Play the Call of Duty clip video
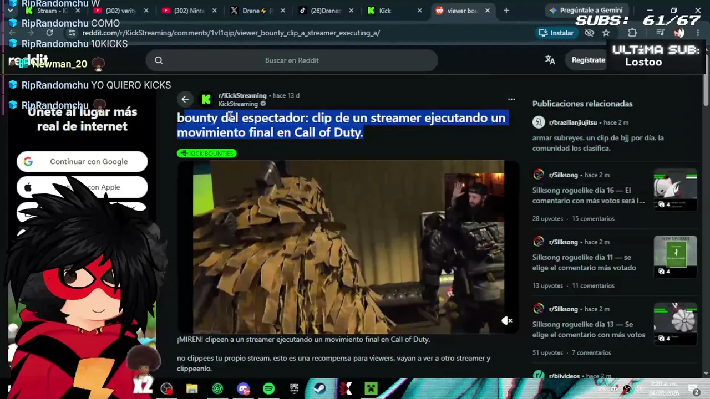The height and width of the screenshot is (399, 710). coord(348,247)
